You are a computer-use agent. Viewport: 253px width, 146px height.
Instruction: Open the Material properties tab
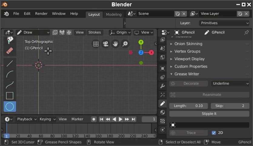click(x=162, y=112)
